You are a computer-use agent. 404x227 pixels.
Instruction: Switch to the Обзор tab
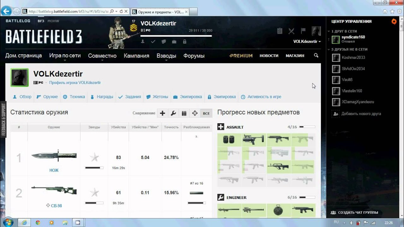click(x=22, y=97)
